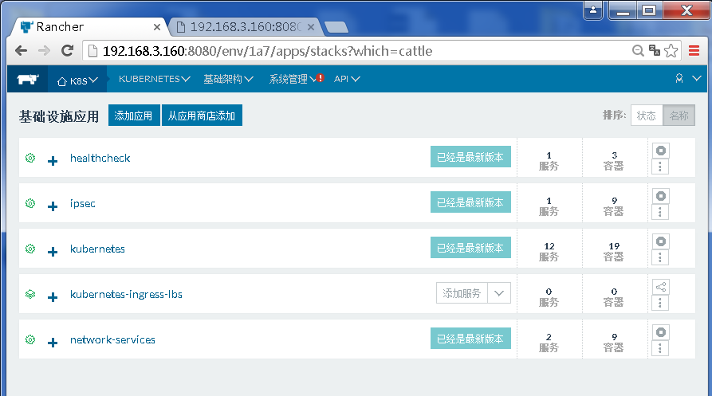Click 添加服务 for kubernetes-ingress-lbs
This screenshot has width=712, height=396.
coord(462,293)
